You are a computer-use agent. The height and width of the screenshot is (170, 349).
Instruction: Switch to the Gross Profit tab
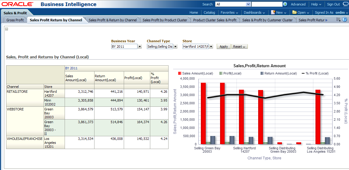coord(15,20)
